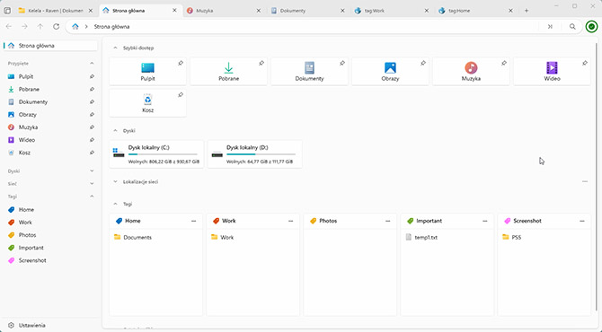602x332 pixels.
Task: Expand the Dyski sidebar section
Action: pyautogui.click(x=92, y=171)
